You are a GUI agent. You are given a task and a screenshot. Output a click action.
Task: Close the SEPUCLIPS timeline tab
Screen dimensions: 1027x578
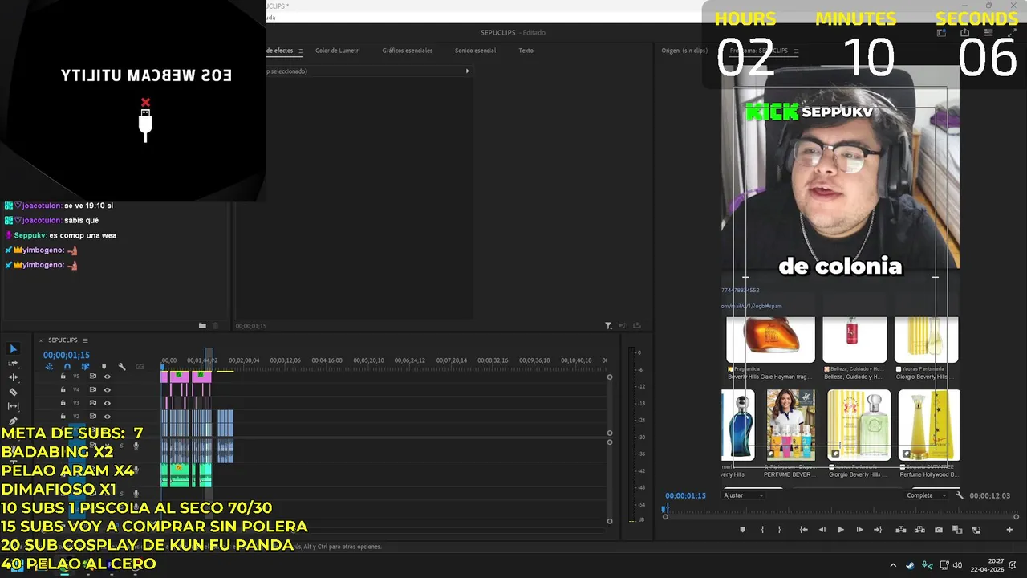click(41, 340)
